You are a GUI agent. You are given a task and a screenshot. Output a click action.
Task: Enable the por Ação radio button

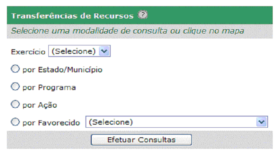point(15,104)
